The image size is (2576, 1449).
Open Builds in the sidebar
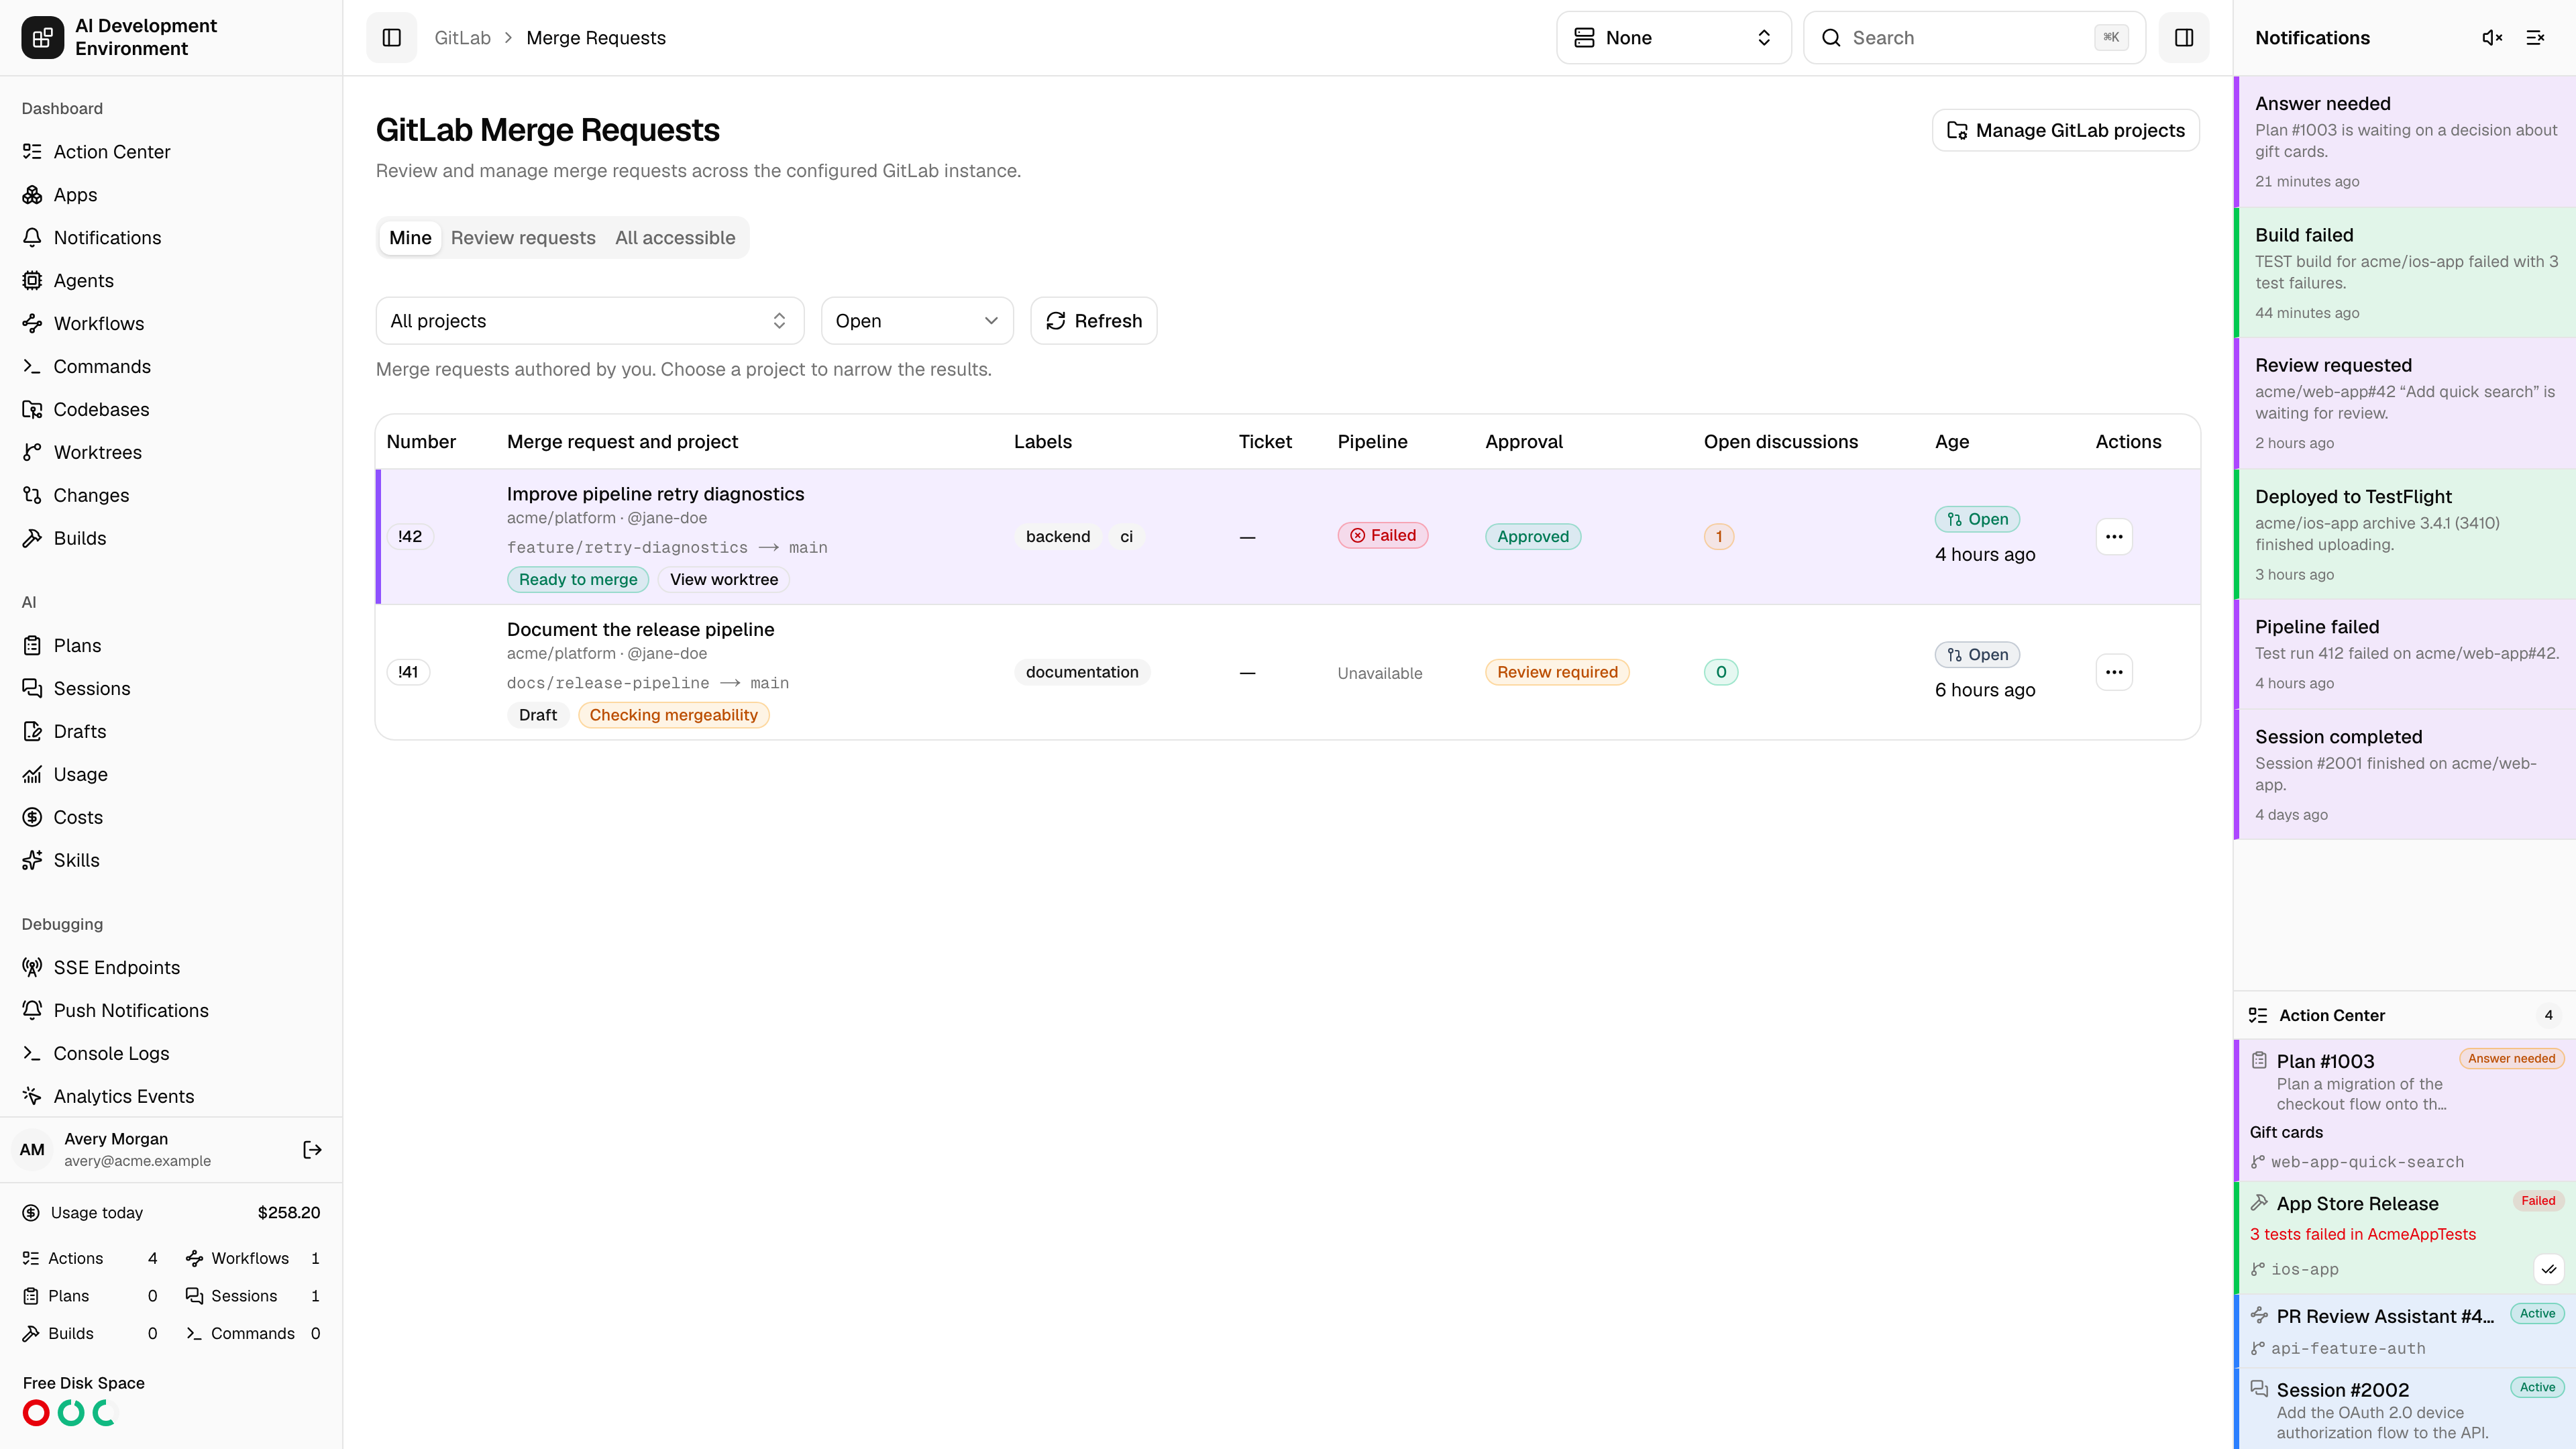tap(171, 538)
